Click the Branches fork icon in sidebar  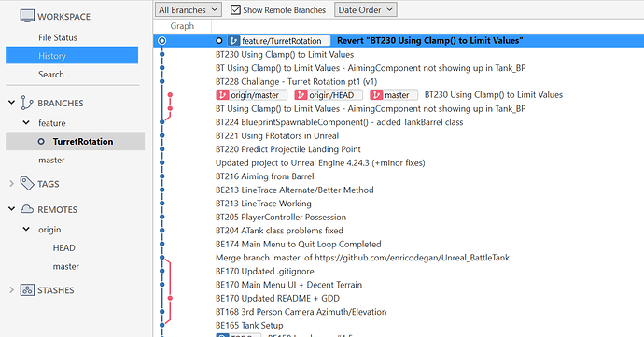pyautogui.click(x=27, y=103)
